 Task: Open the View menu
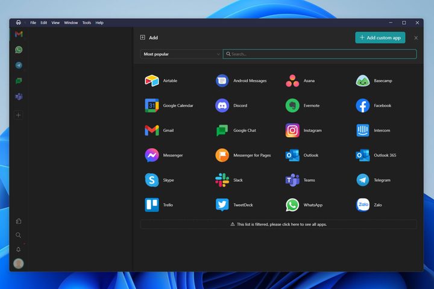(x=55, y=23)
